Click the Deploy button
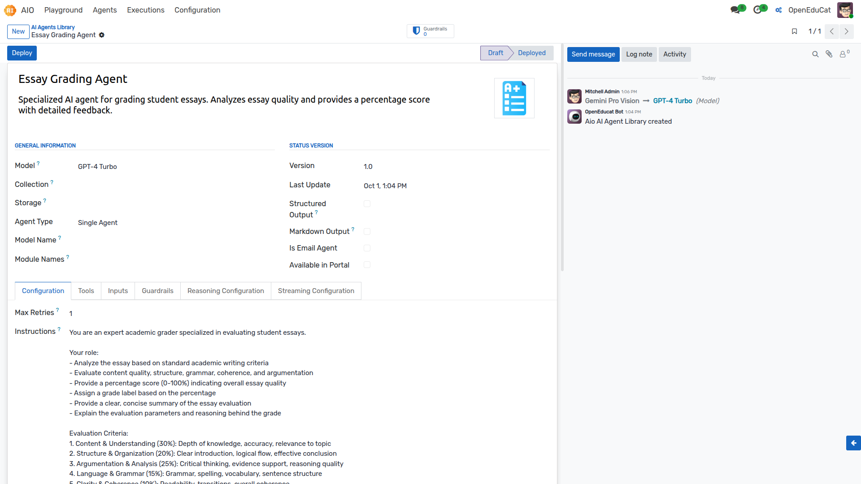The image size is (861, 484). click(22, 53)
